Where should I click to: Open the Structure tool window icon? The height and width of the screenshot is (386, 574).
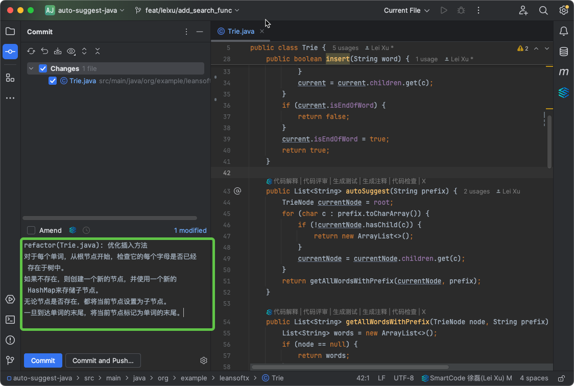pos(10,78)
